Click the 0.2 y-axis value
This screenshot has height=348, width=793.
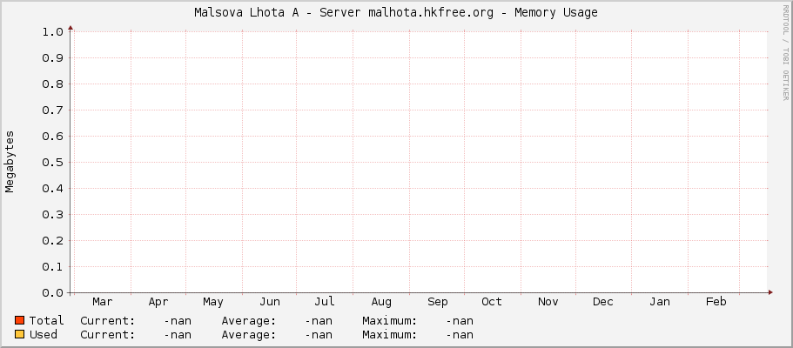[52, 241]
